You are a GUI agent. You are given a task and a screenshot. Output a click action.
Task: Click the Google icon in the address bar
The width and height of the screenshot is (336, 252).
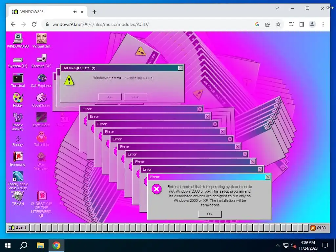click(257, 24)
